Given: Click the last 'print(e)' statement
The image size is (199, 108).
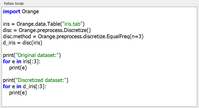Looking at the screenshot, I should click(x=18, y=93).
